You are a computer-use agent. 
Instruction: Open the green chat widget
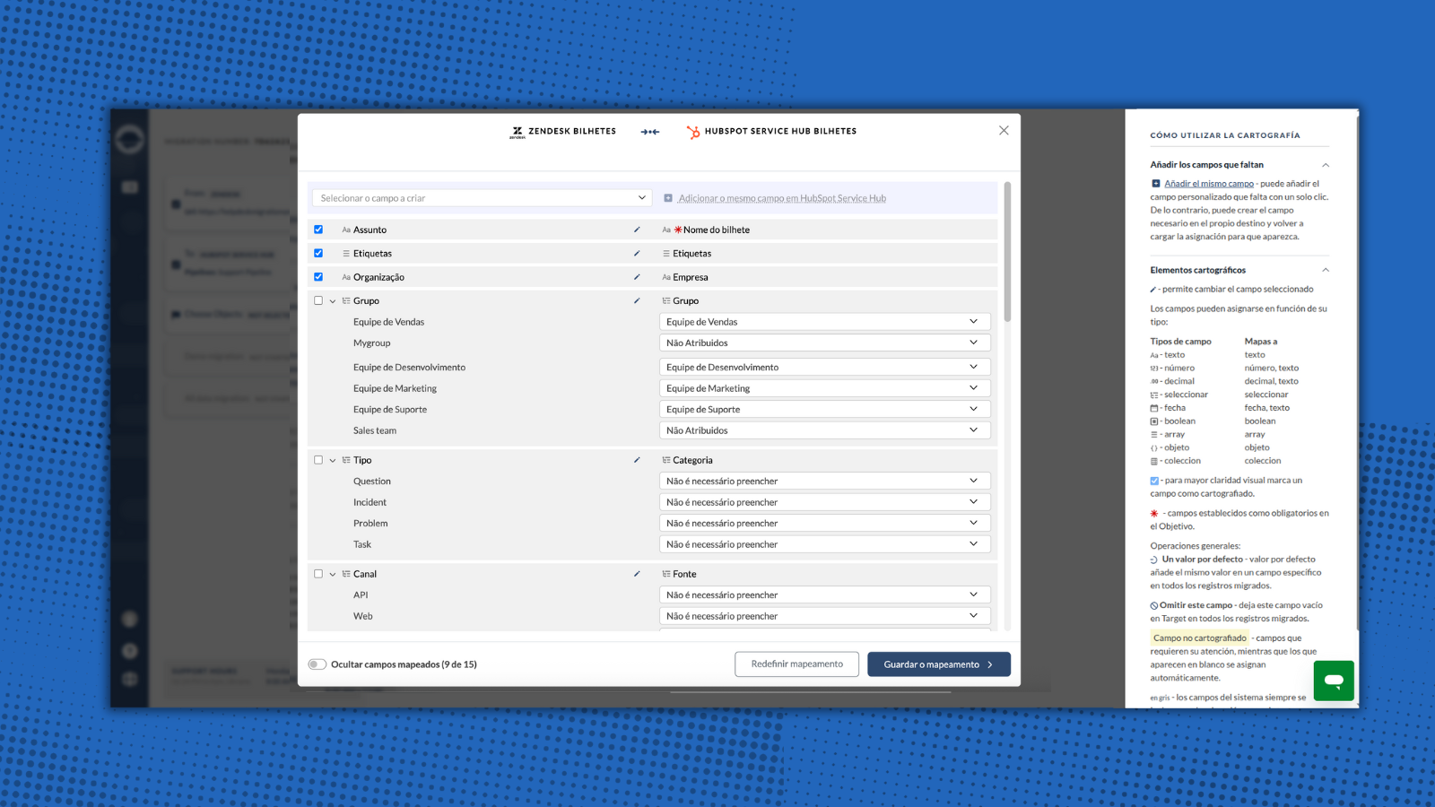[x=1334, y=681]
